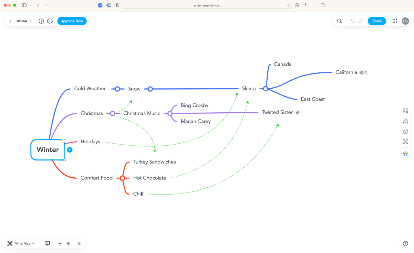The height and width of the screenshot is (253, 414).
Task: Collapse the Snow branch circle
Action: [150, 89]
